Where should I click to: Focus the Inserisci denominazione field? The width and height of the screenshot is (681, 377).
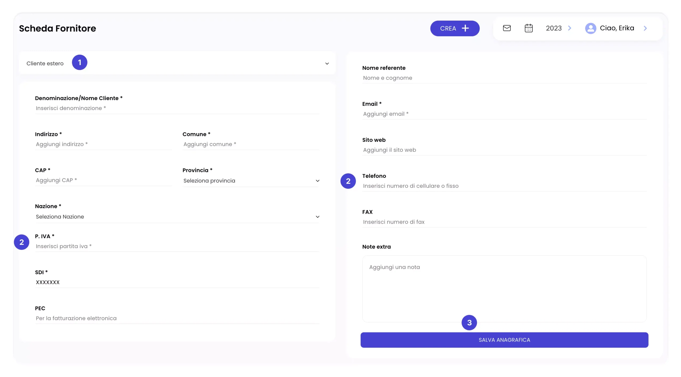click(x=177, y=108)
